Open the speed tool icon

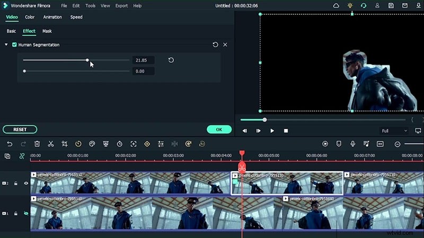coord(78,144)
